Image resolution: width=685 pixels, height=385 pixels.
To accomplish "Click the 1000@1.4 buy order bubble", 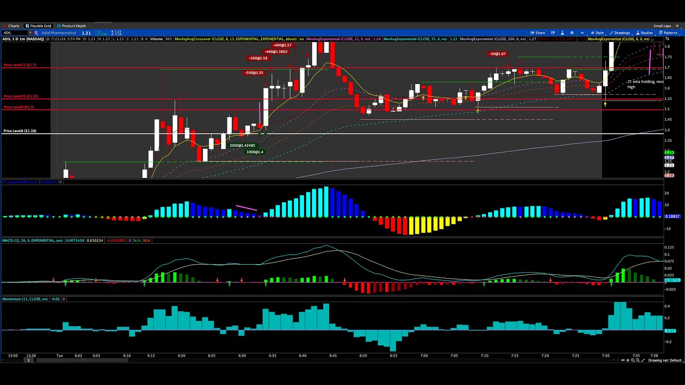I will coord(255,152).
